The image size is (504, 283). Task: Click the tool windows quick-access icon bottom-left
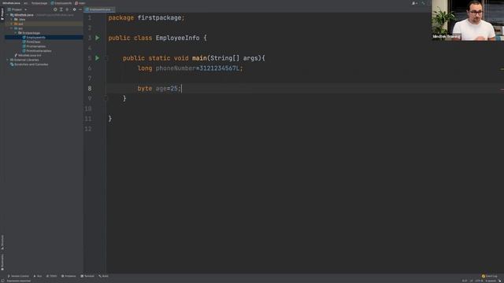click(x=2, y=281)
